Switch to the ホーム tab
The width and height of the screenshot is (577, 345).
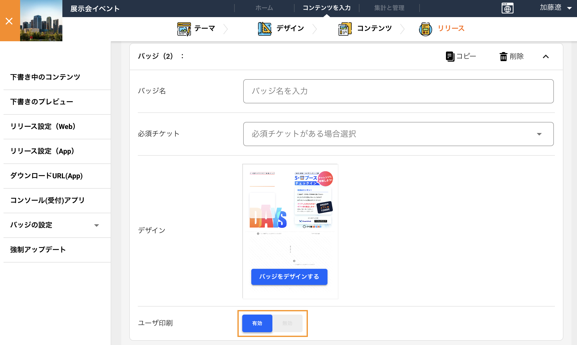[264, 8]
